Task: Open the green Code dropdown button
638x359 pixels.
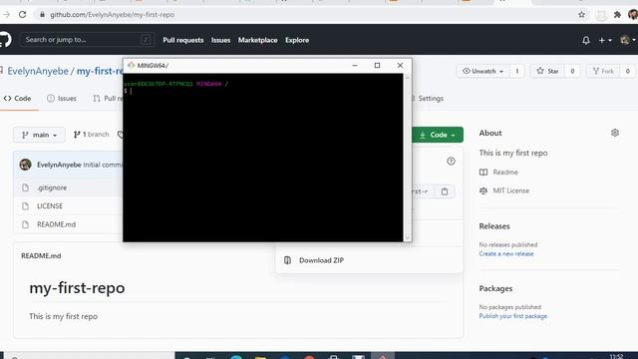Action: (x=438, y=135)
